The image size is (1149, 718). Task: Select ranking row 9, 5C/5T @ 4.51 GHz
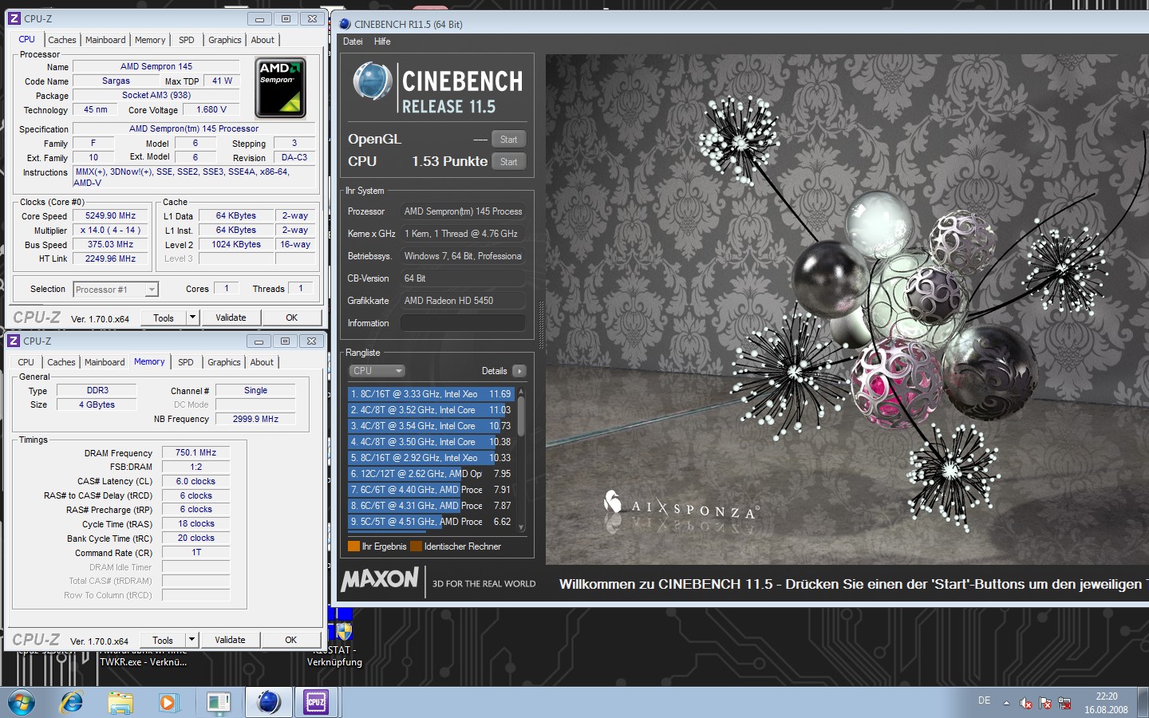(430, 522)
